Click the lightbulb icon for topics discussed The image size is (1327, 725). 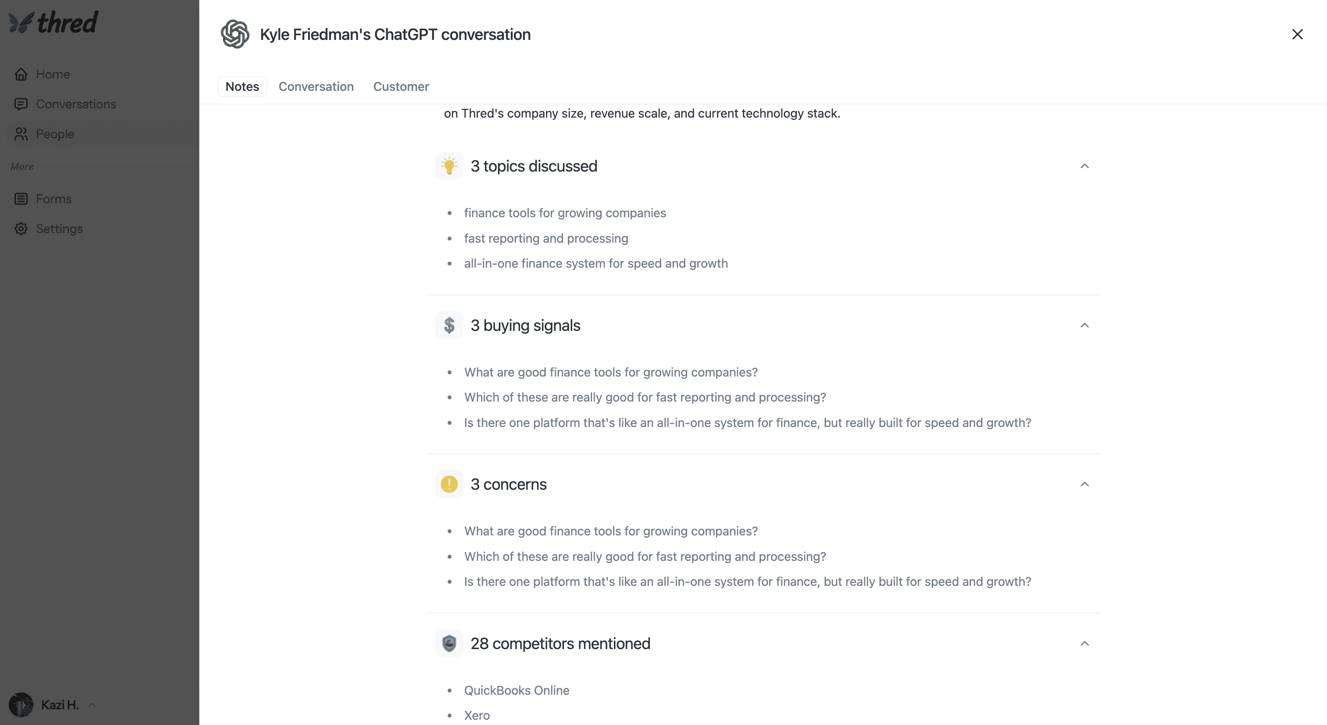448,165
